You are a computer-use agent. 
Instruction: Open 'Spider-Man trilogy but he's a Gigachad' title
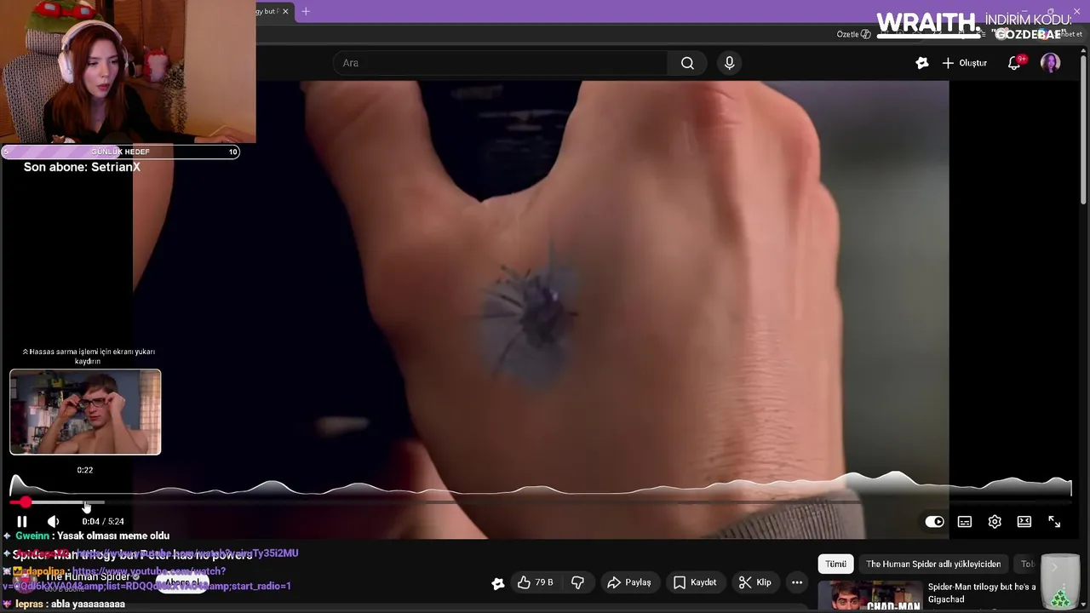pyautogui.click(x=982, y=593)
